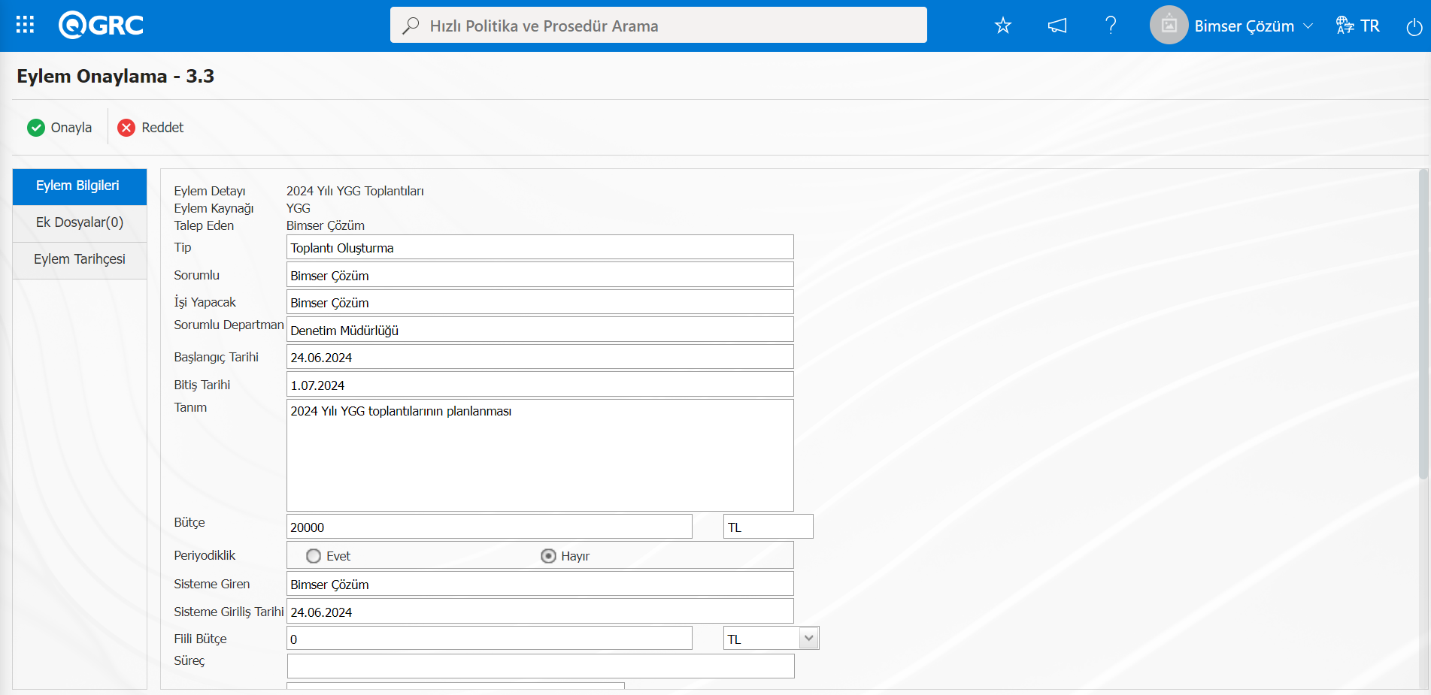Open Ek Dosyalar(0) tab
Viewport: 1431px width, 695px height.
coord(80,223)
